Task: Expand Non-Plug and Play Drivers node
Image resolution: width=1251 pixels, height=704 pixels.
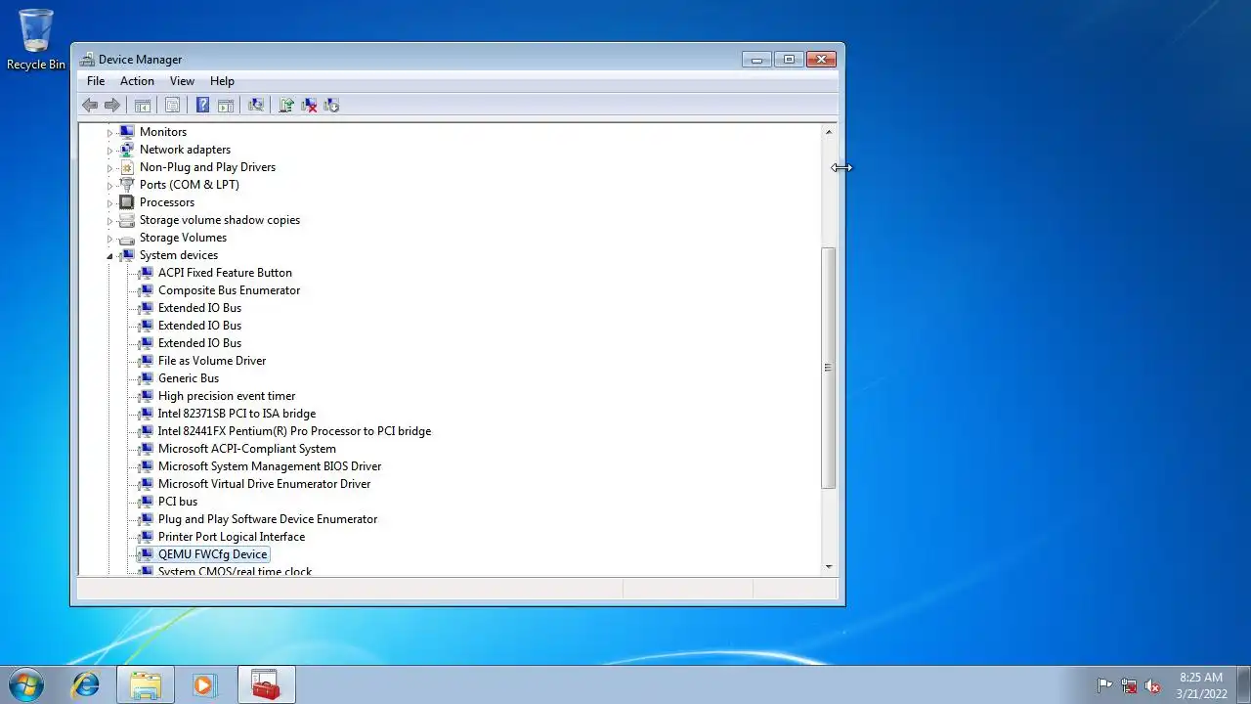Action: [110, 168]
